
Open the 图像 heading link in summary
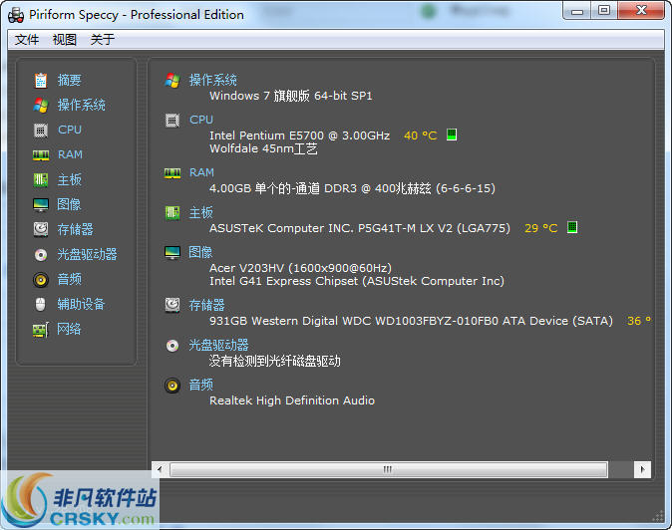[x=200, y=252]
